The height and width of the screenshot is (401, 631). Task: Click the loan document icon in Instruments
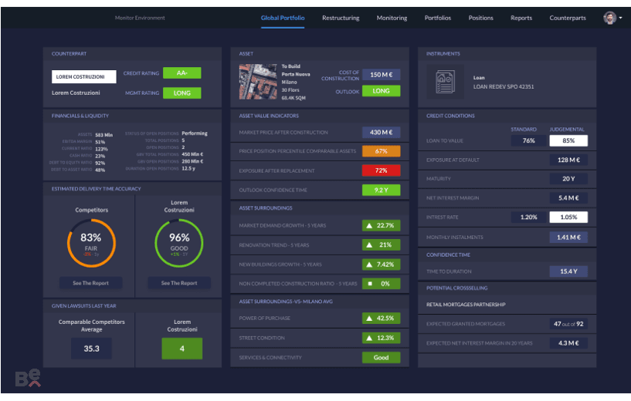[x=445, y=82]
